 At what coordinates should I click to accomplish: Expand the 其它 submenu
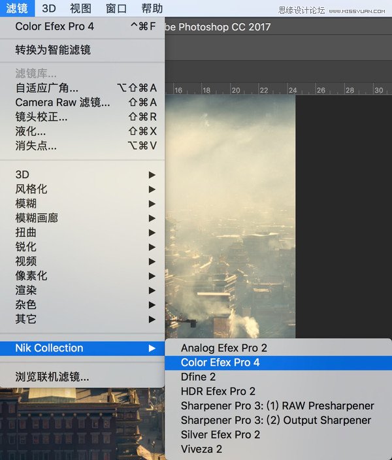82,319
